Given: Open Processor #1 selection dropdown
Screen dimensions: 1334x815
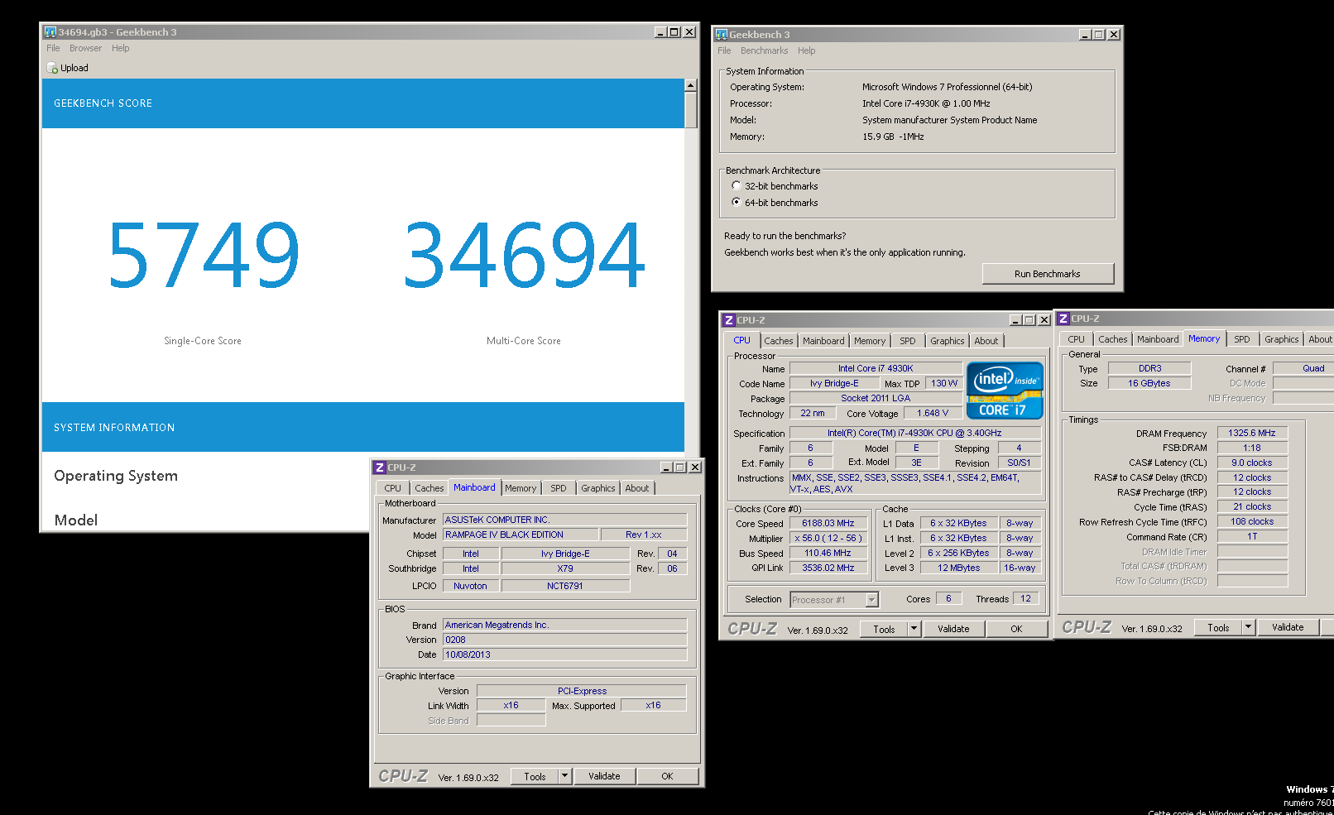Looking at the screenshot, I should 871,600.
